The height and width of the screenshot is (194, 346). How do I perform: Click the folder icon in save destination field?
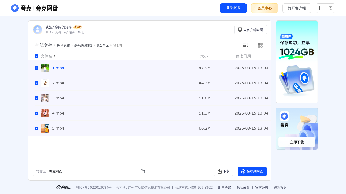click(x=143, y=171)
